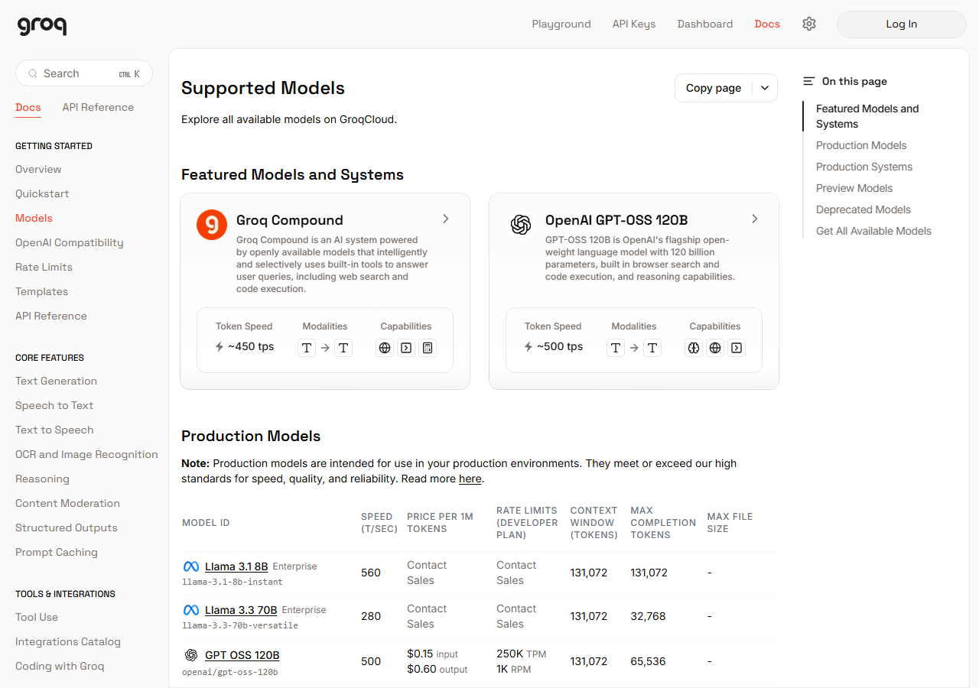Image resolution: width=979 pixels, height=688 pixels.
Task: Click Meta logo next to Llama 3.1 8B
Action: 191,566
